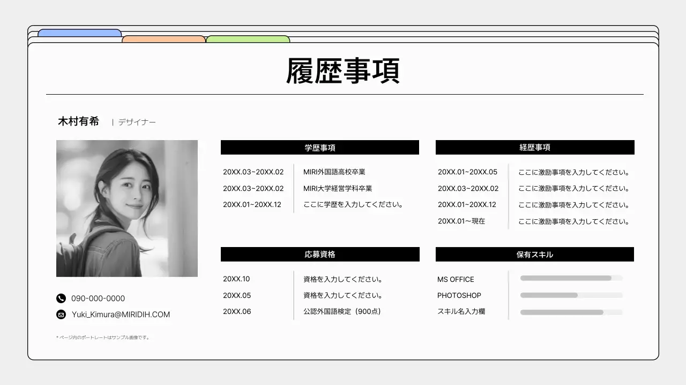Click the email envelope icon
This screenshot has height=385, width=686.
[x=61, y=314]
